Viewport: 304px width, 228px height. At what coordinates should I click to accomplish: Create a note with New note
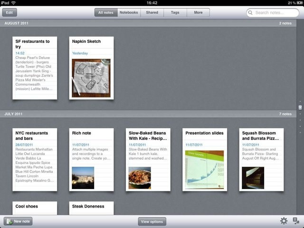(x=18, y=221)
